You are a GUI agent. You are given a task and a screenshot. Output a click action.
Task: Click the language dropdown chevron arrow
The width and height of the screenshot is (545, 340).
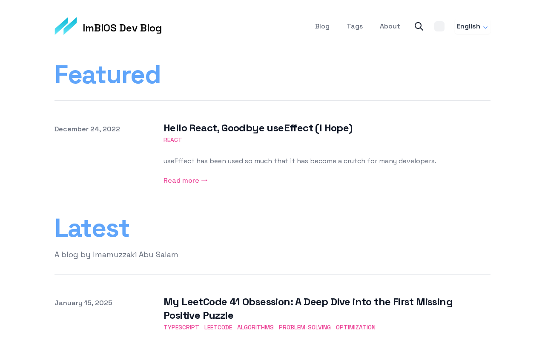[485, 27]
